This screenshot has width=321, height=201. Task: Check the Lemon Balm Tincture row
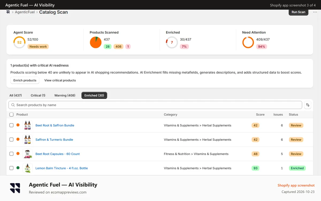click(x=11, y=168)
